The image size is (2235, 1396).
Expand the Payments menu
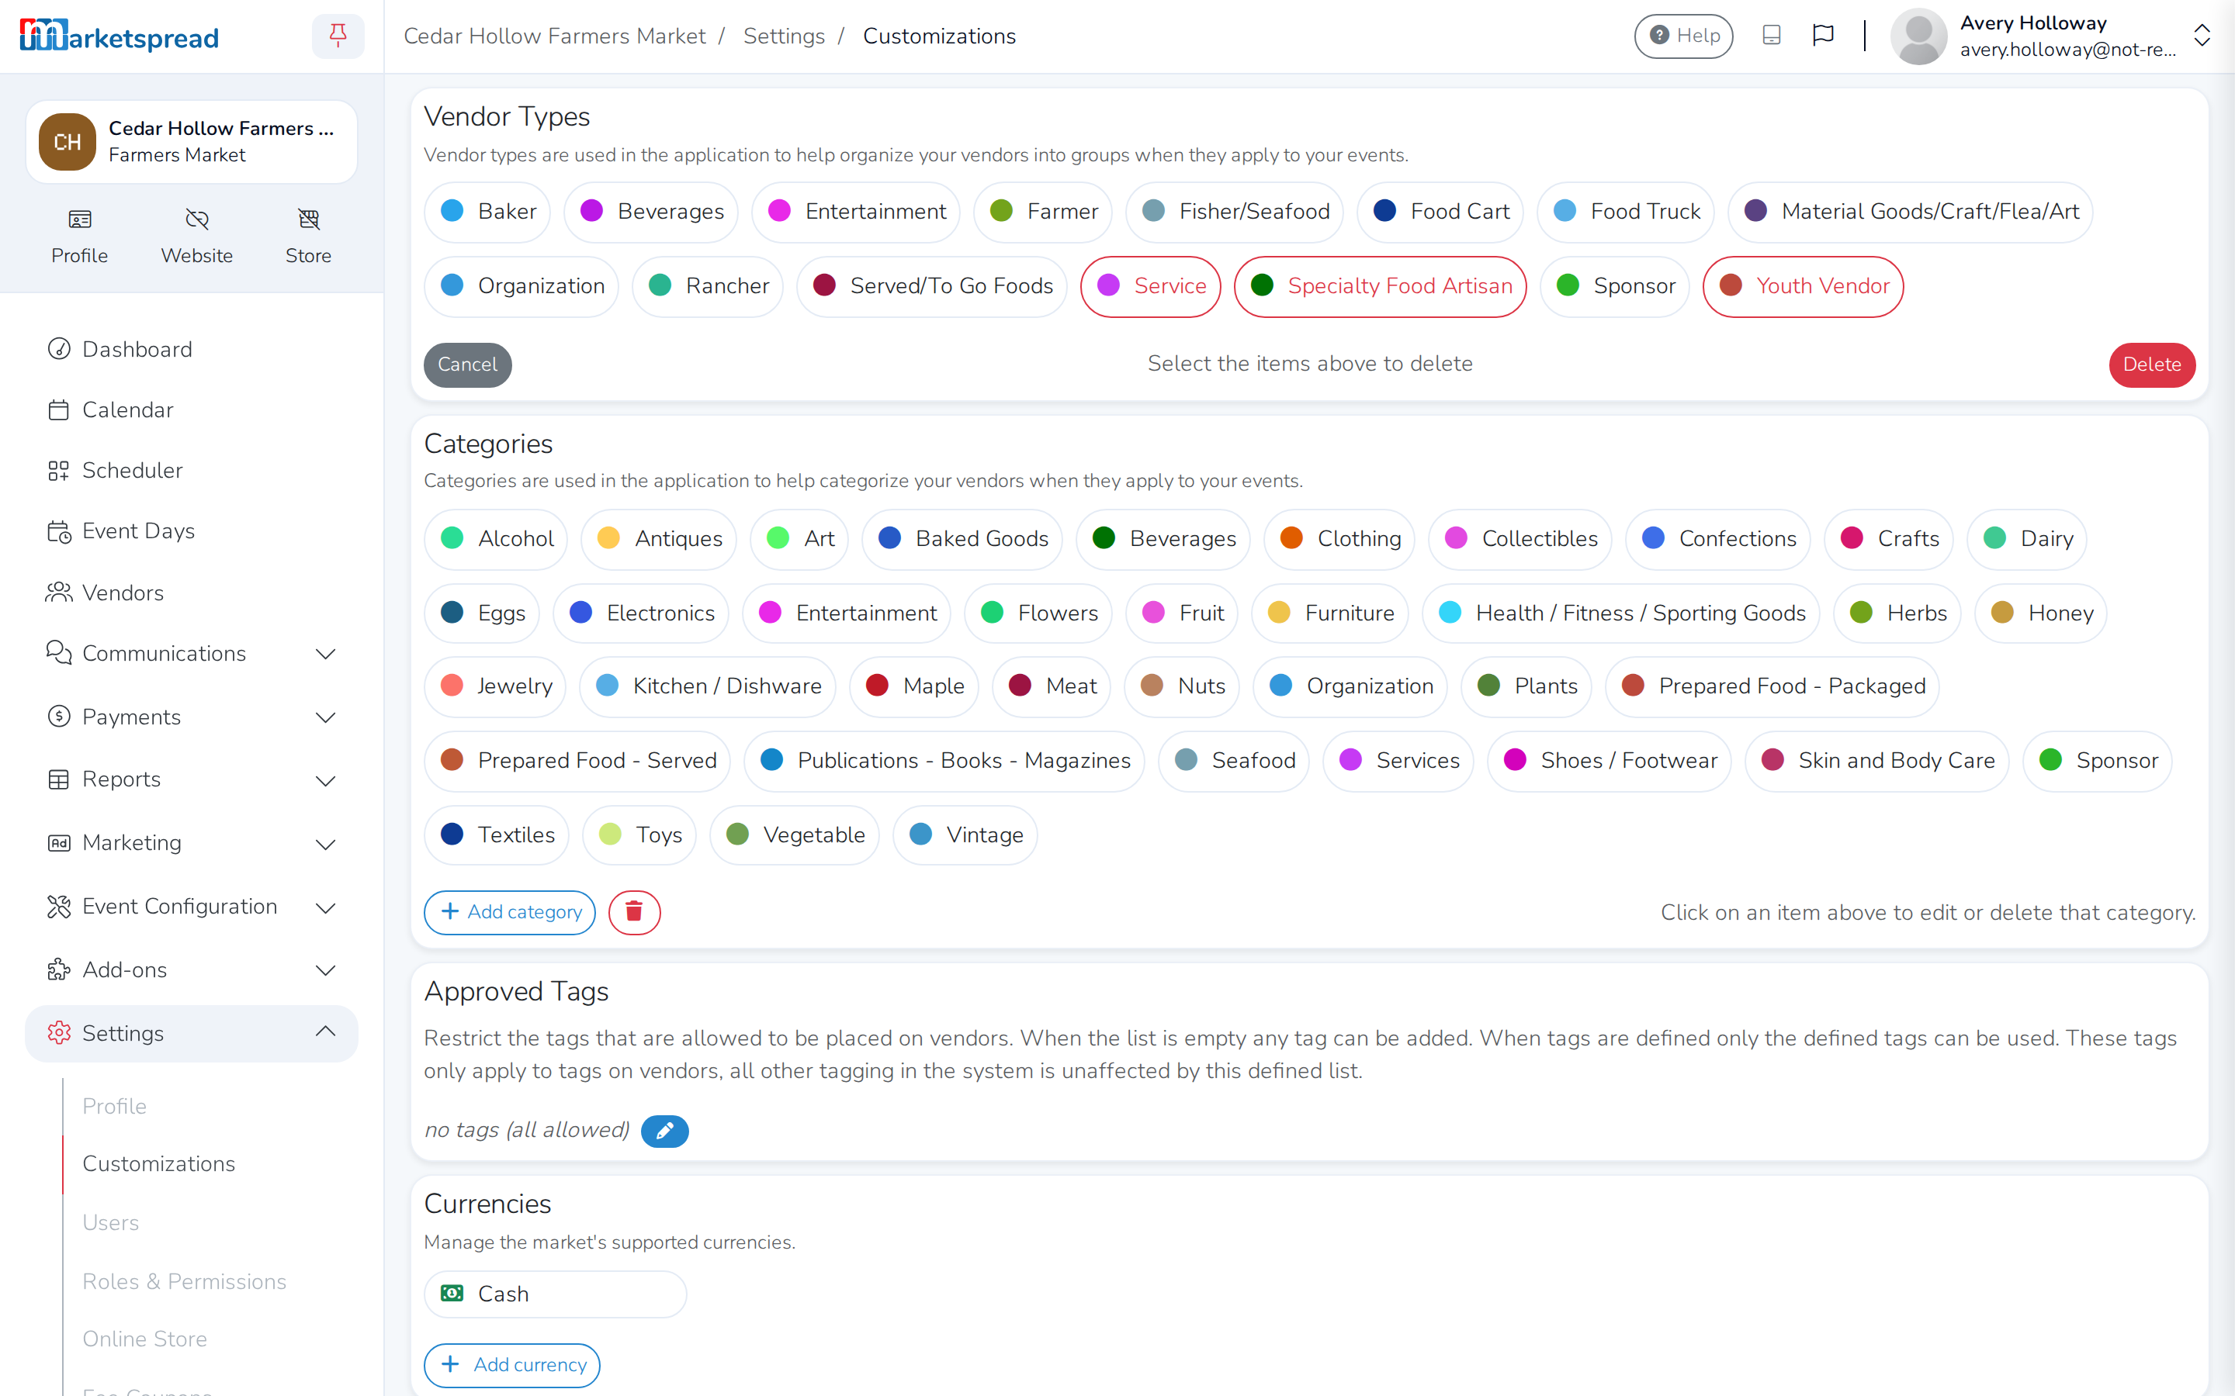pos(191,717)
